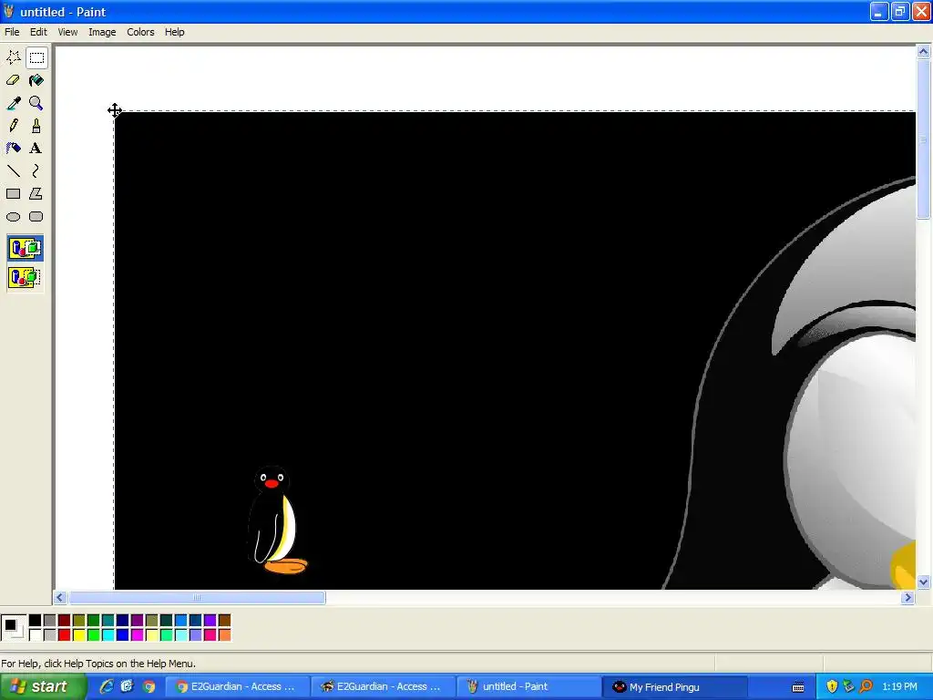Image resolution: width=933 pixels, height=700 pixels.
Task: Select the Free-Form Select tool
Action: pos(13,57)
